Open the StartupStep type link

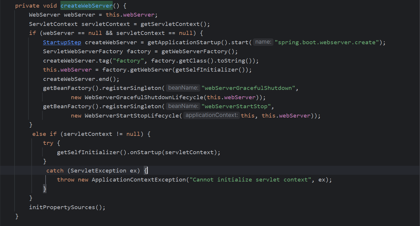pyautogui.click(x=62, y=42)
